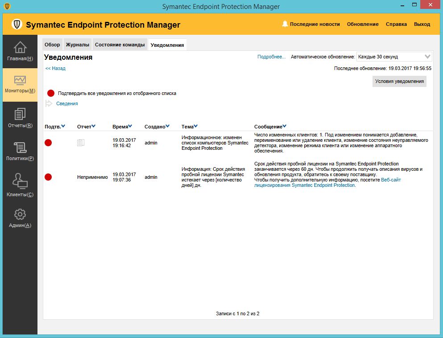This screenshot has height=338, width=443.
Task: Click Последнее обновление timestamp text
Action: pos(382,68)
